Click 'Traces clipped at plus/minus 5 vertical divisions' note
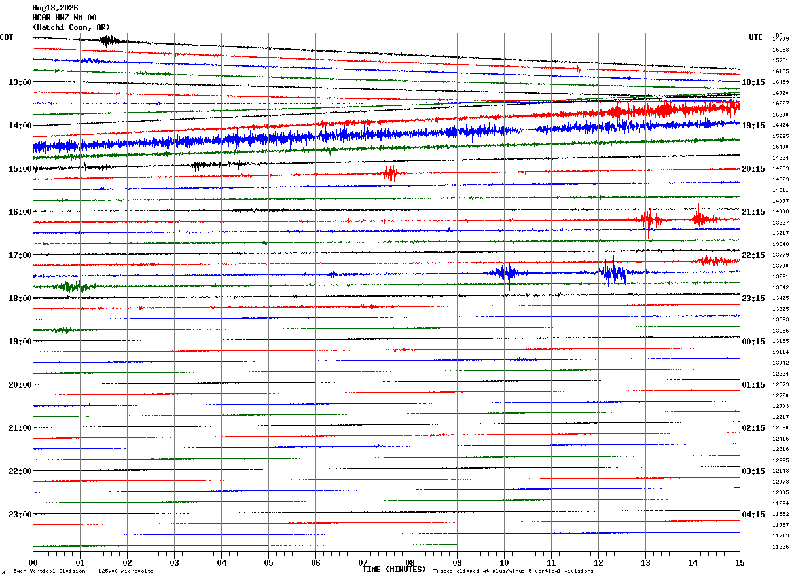 (513, 571)
